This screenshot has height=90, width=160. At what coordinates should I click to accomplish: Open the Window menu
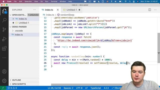click(x=63, y=1)
